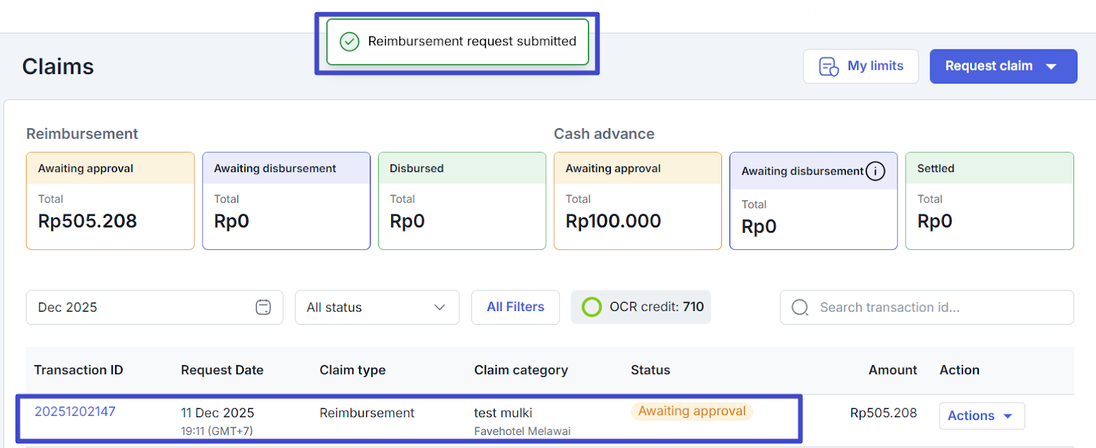
Task: Click the Awaiting approval status badge
Action: [x=691, y=411]
